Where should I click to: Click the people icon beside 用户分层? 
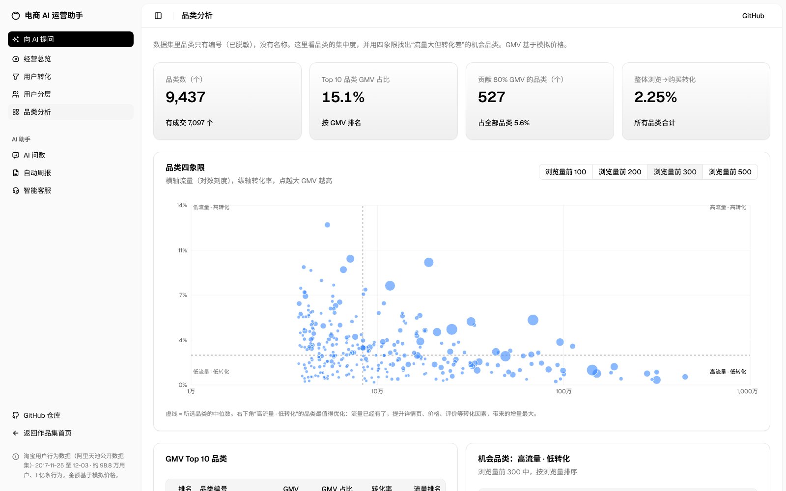point(16,94)
